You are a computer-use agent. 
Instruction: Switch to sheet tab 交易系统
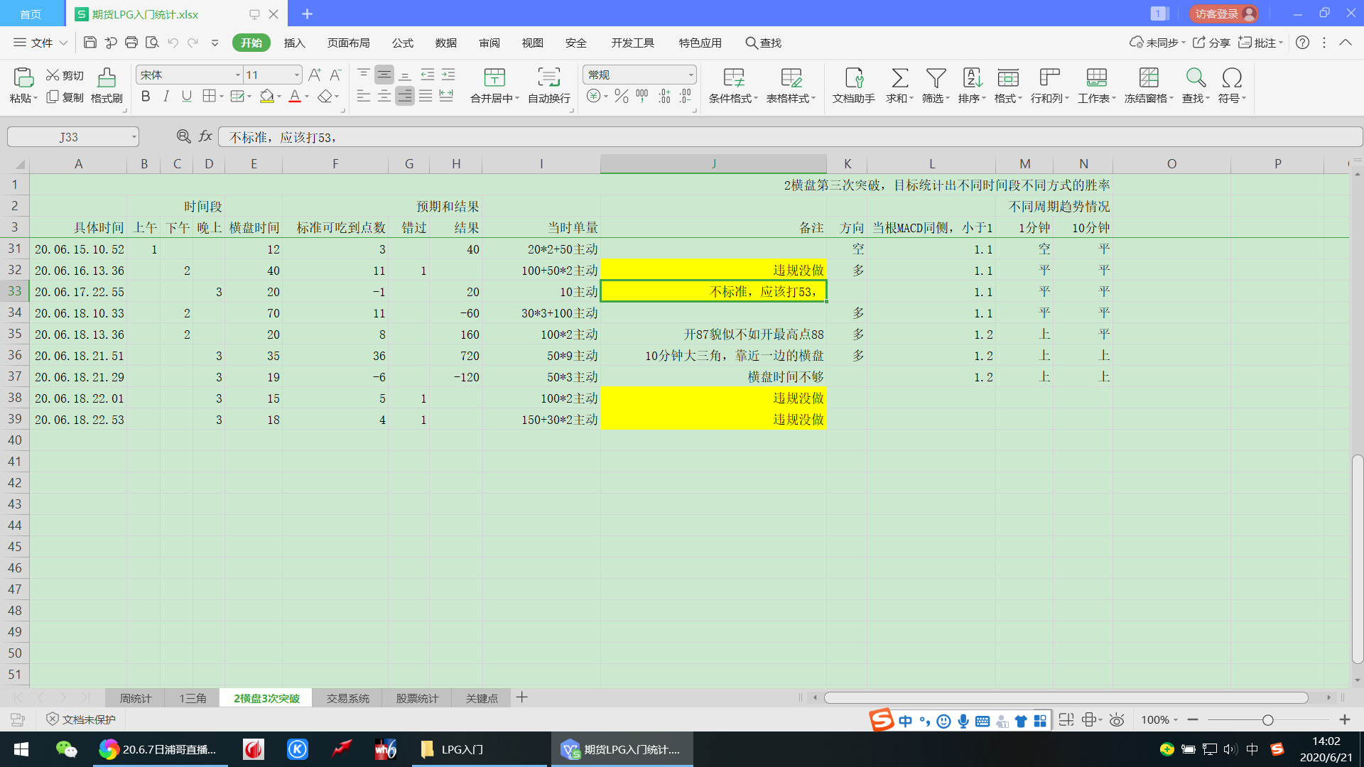click(x=347, y=698)
